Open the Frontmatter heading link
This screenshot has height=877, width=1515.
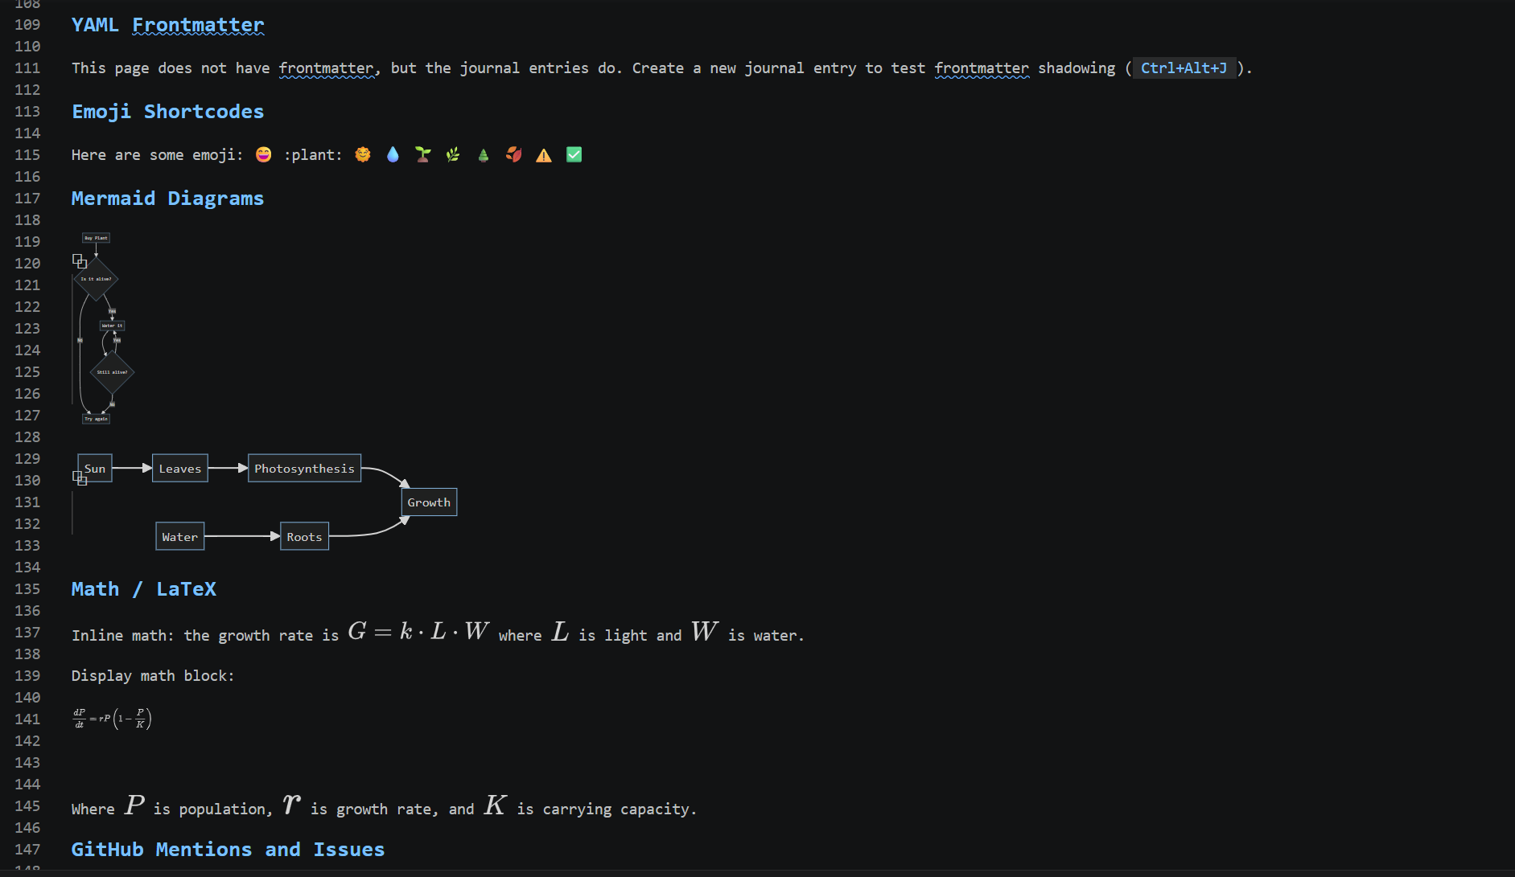pyautogui.click(x=198, y=25)
